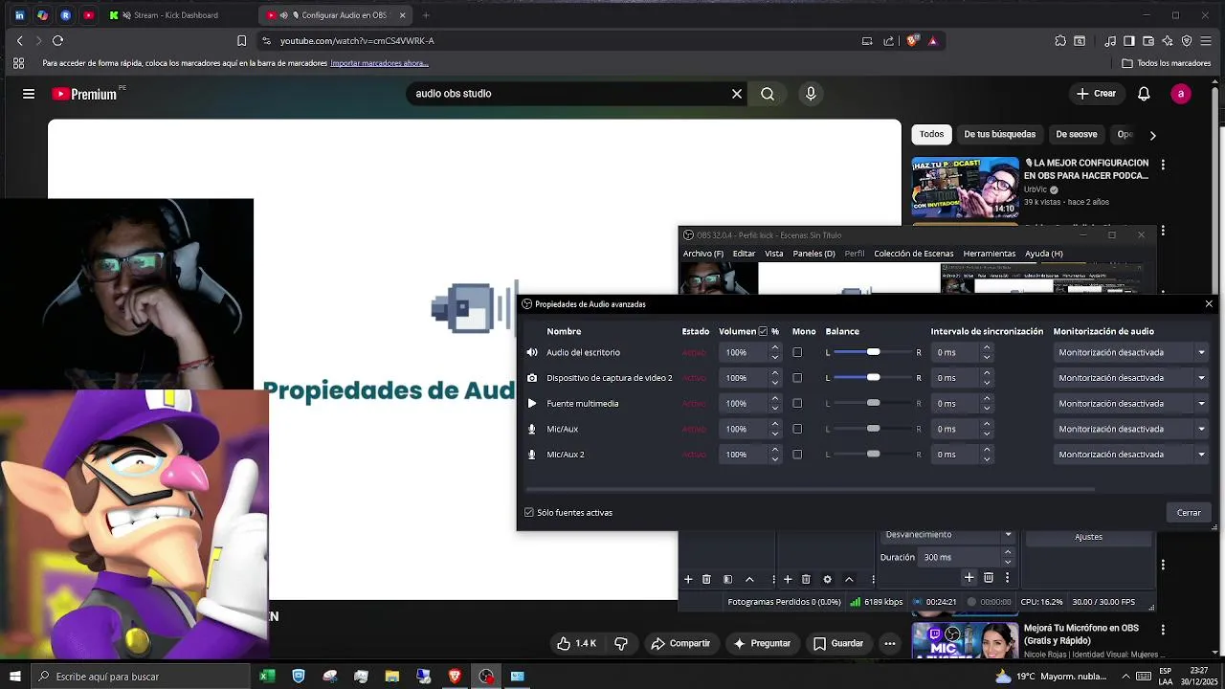Open the Desvanecimiento transition dropdown
The image size is (1225, 689).
click(x=947, y=535)
